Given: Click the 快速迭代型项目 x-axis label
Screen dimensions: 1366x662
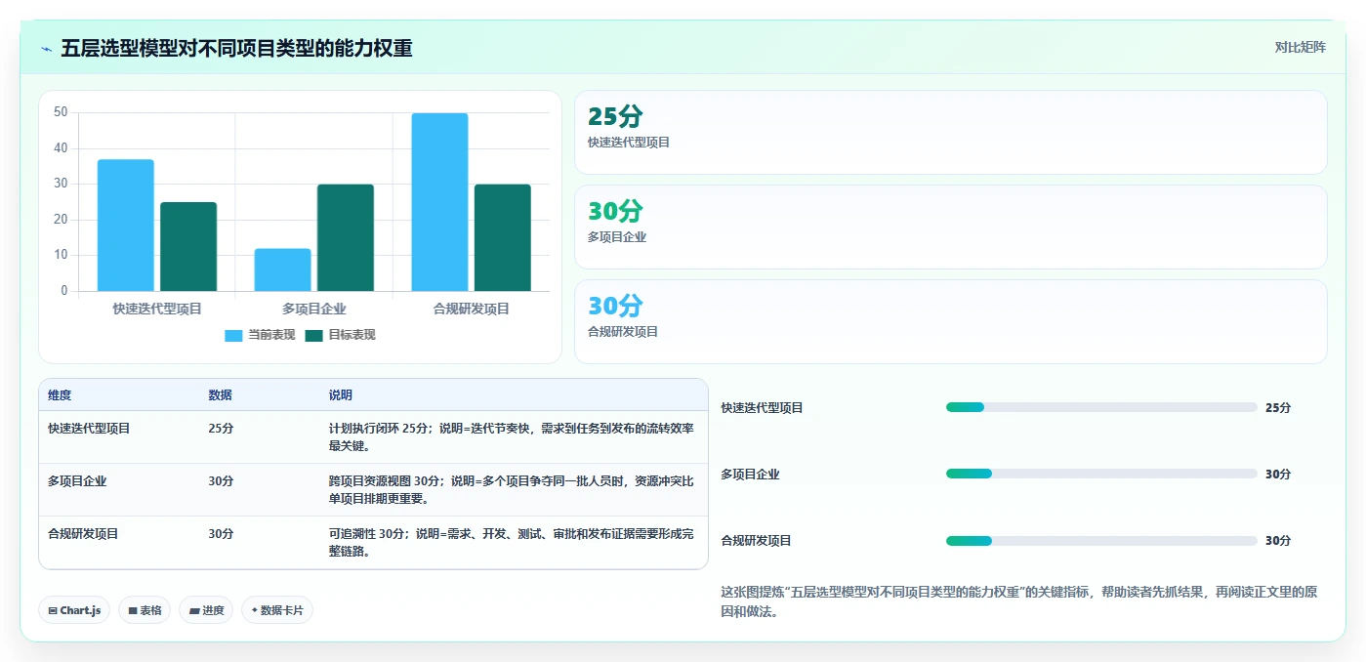Looking at the screenshot, I should pos(157,309).
